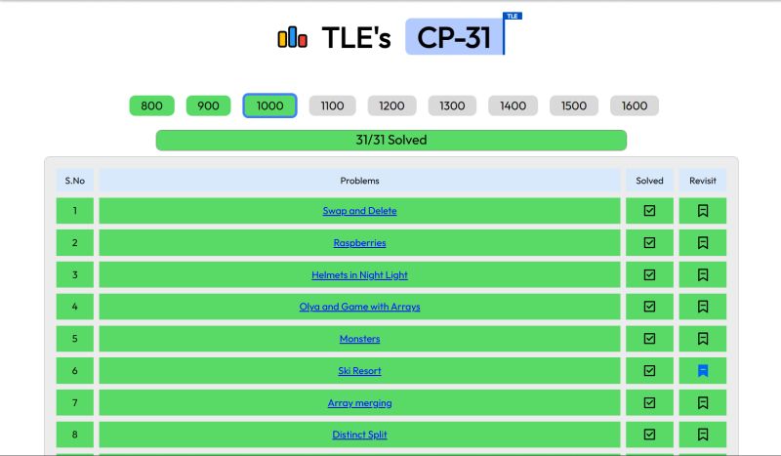Image resolution: width=781 pixels, height=456 pixels.
Task: Mark Array merging for revisit
Action: [703, 402]
